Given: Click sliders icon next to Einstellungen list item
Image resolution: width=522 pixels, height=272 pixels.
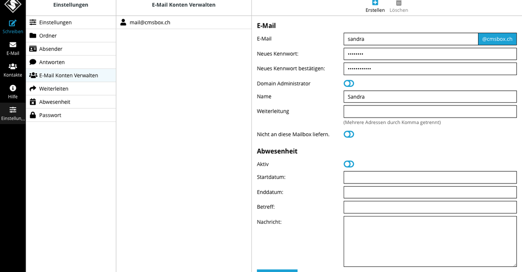Looking at the screenshot, I should 33,22.
